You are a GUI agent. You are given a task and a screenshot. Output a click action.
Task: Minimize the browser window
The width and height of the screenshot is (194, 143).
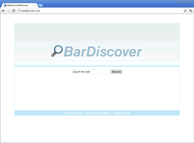(179, 2)
